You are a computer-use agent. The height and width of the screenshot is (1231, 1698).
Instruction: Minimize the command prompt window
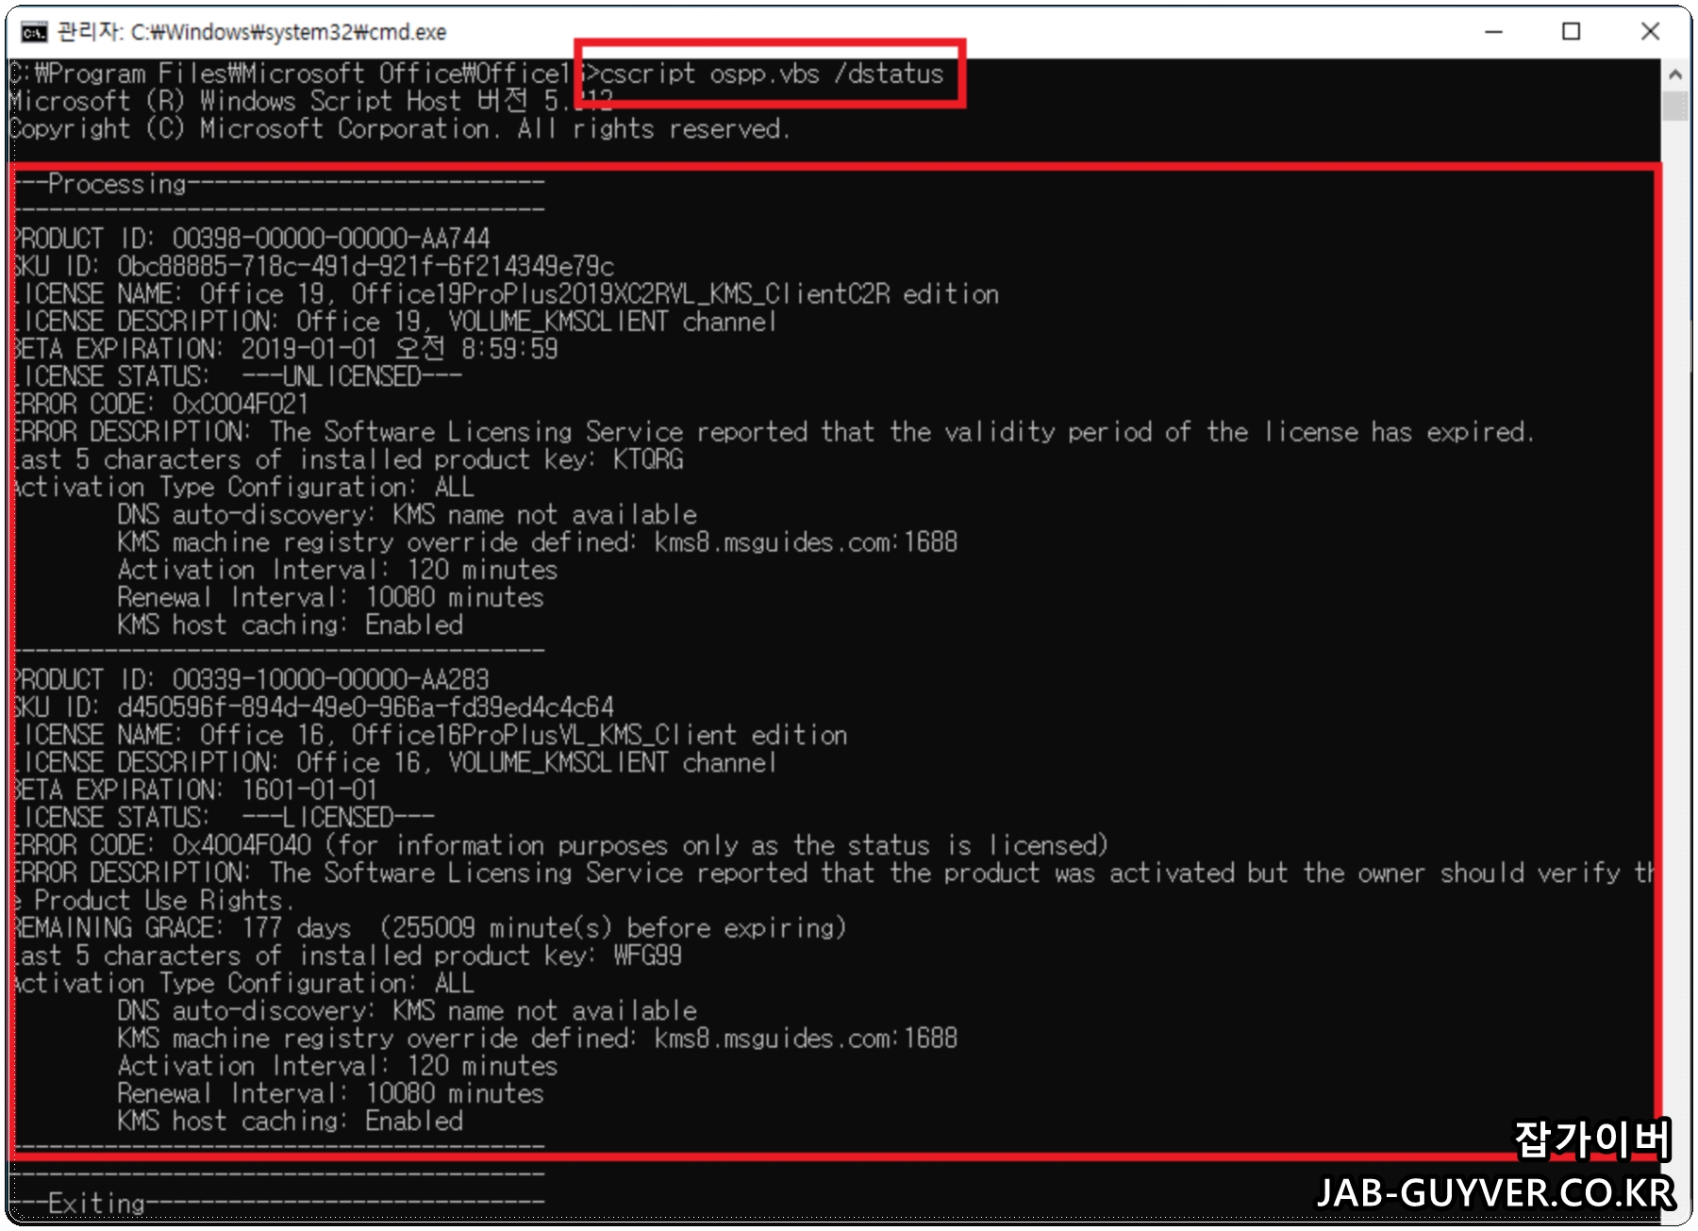click(x=1493, y=32)
